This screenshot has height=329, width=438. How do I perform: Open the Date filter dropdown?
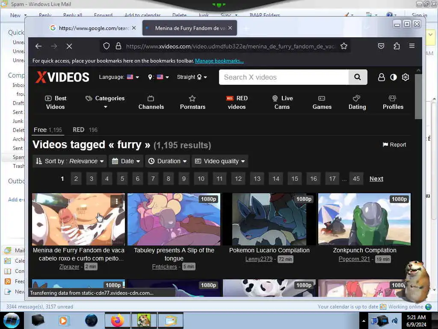point(126,161)
